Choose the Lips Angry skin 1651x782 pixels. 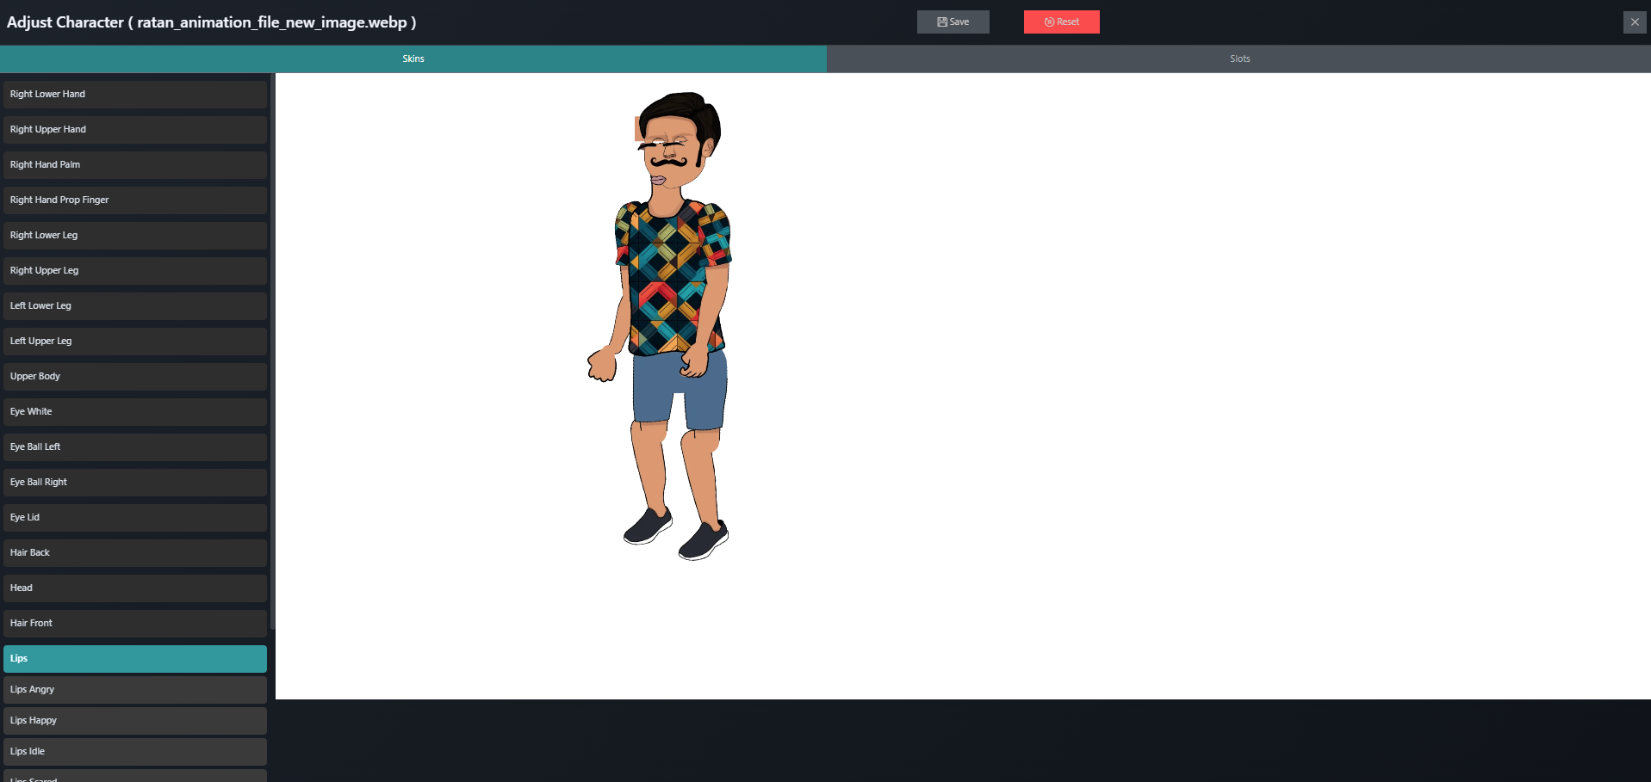pyautogui.click(x=135, y=690)
